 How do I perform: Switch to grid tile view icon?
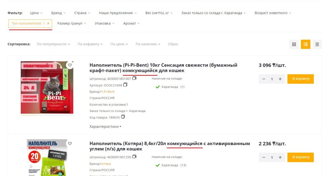(x=294, y=44)
